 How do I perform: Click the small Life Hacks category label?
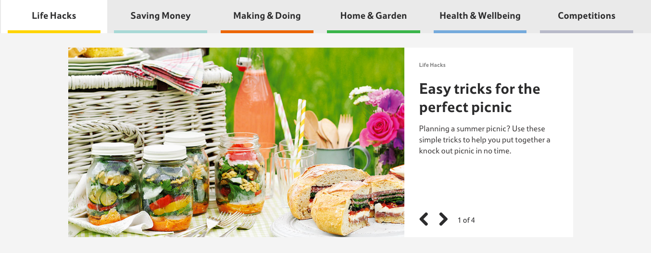coord(432,65)
